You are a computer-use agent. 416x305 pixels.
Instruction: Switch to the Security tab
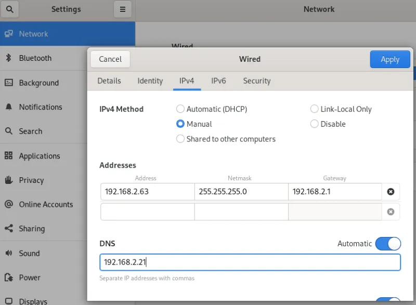(256, 81)
